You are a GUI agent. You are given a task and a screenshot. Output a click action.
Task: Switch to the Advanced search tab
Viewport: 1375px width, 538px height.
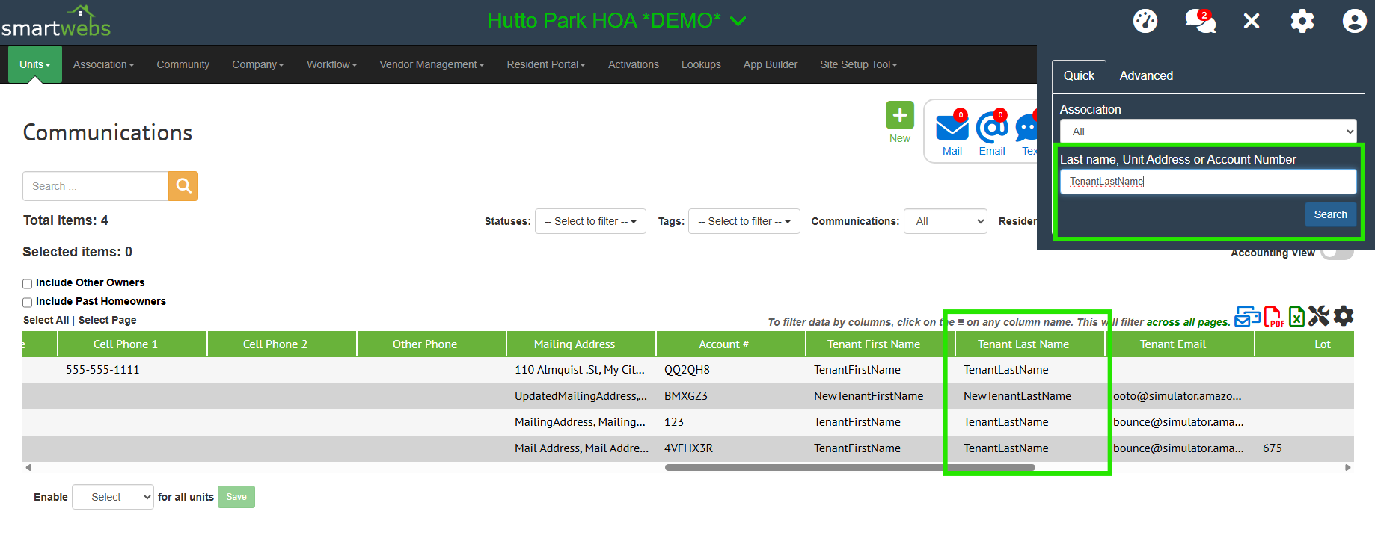click(1145, 76)
